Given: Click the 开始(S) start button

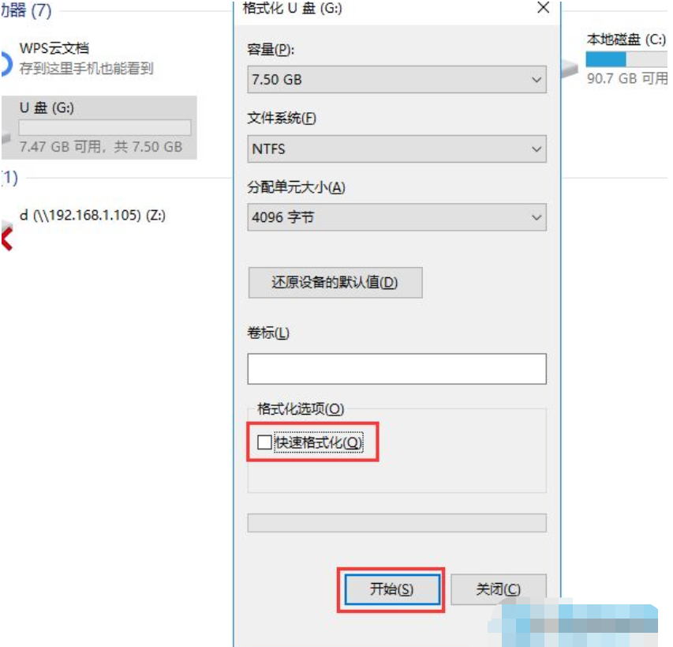Looking at the screenshot, I should (x=392, y=589).
